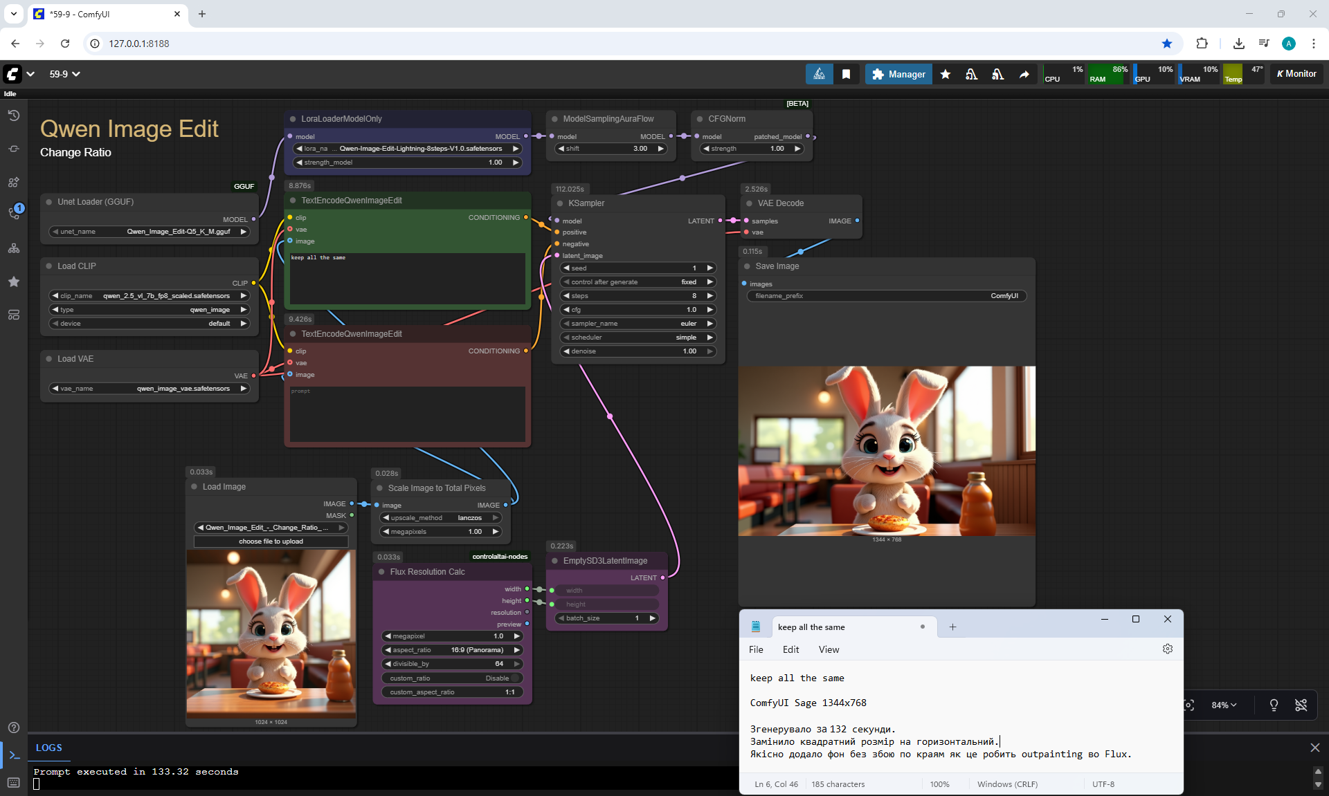Click the star favorites icon beside Manager
Image resolution: width=1329 pixels, height=796 pixels.
coord(946,74)
